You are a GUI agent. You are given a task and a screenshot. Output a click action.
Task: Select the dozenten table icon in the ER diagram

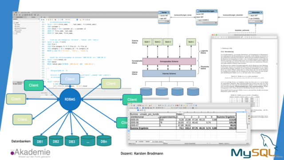250,12
